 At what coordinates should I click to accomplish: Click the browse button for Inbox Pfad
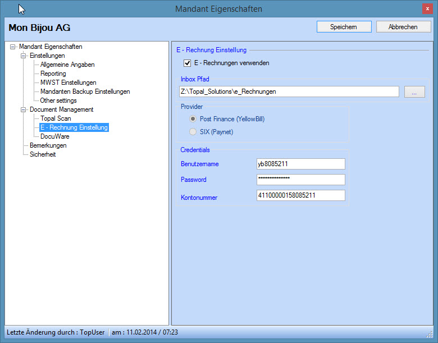(414, 92)
